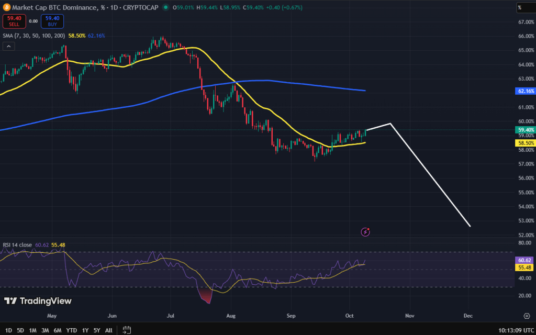Click the orange Bitcoin symbol icon
The width and height of the screenshot is (536, 335).
(x=7, y=7)
